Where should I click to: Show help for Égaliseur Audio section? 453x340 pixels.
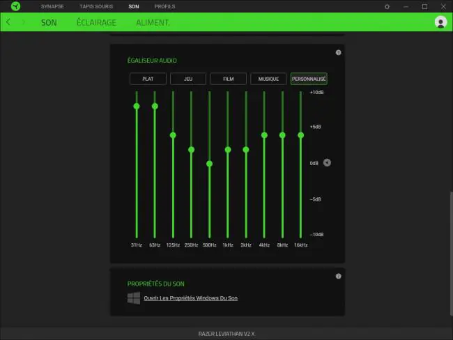tap(338, 52)
